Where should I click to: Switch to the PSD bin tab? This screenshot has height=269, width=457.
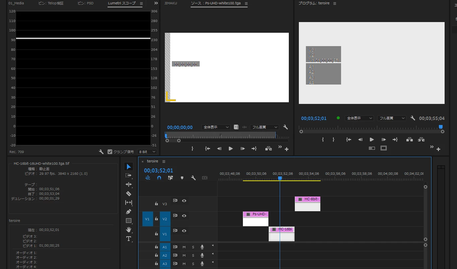click(85, 3)
